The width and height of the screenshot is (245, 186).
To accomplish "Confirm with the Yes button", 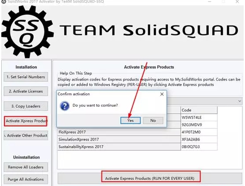I will pyautogui.click(x=130, y=120).
